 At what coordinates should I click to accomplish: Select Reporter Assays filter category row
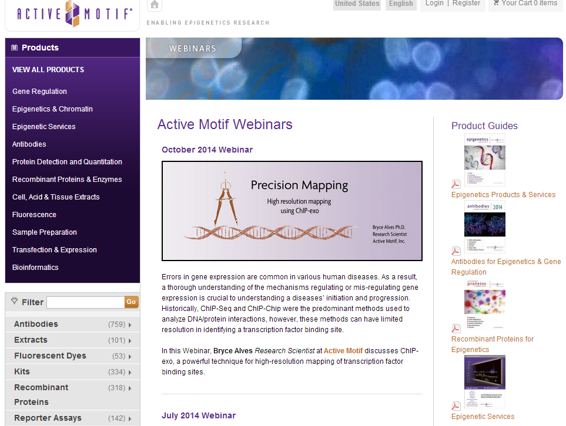pyautogui.click(x=72, y=418)
